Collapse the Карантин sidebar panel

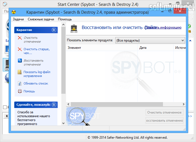(54, 30)
